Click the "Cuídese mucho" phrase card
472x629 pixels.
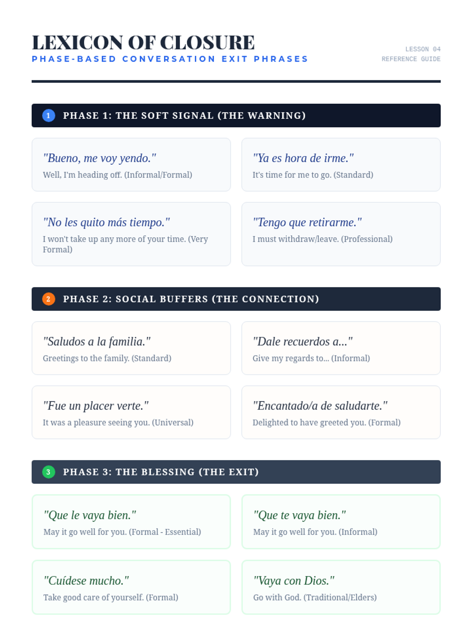131,587
